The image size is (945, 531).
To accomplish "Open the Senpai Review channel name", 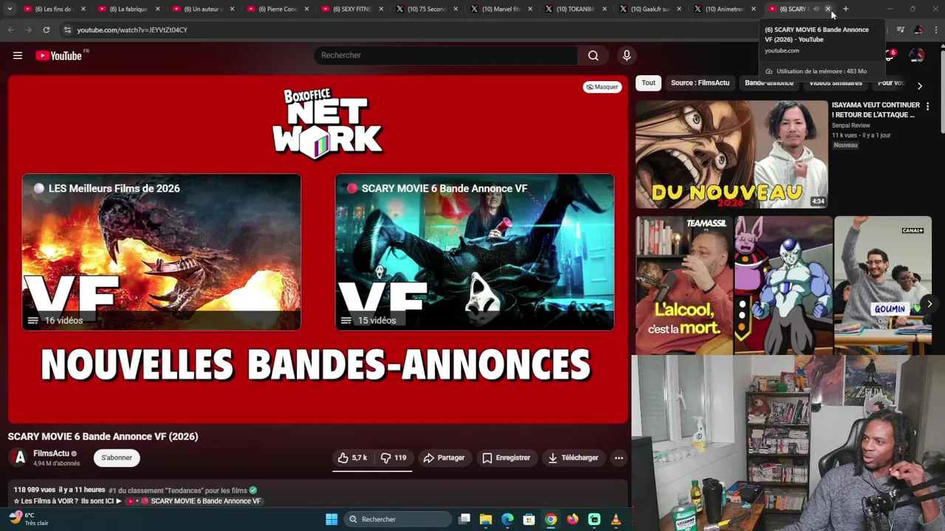I will click(851, 125).
